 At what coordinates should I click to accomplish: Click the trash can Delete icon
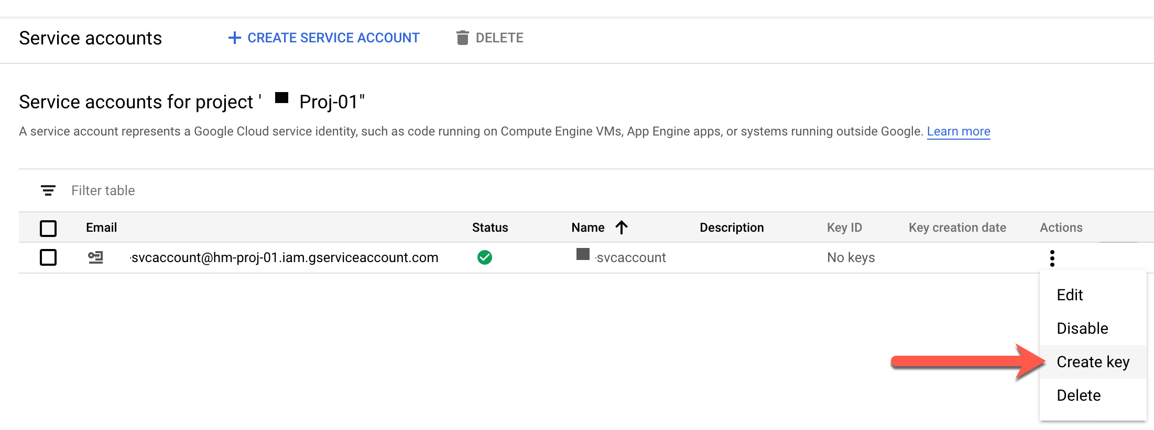tap(462, 38)
